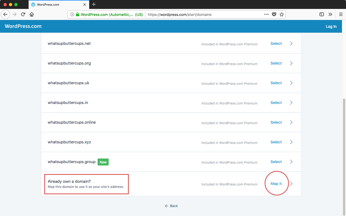Viewport: 346px width, 216px height.
Task: Open the page actions three-dot menu
Action: click(267, 14)
